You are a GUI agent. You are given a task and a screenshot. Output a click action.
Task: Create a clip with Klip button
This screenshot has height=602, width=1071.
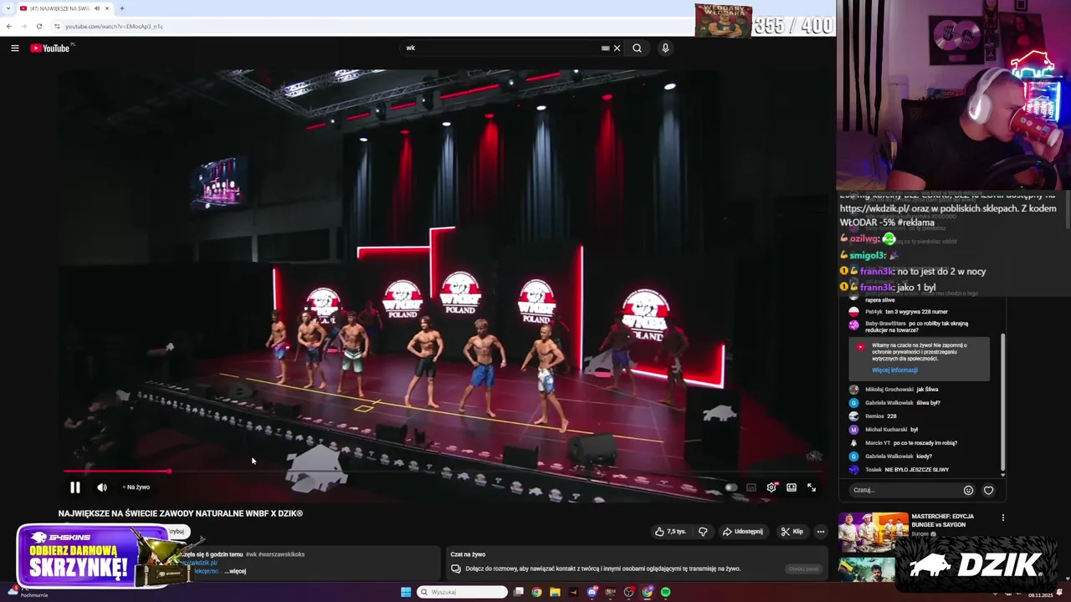[792, 532]
